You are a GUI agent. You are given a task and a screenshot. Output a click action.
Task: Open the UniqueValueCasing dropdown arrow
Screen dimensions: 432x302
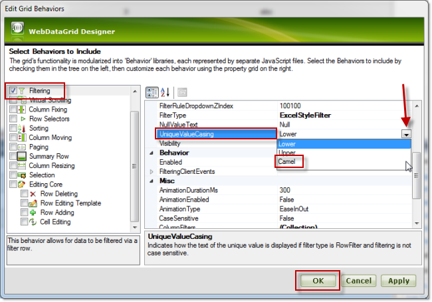click(405, 134)
